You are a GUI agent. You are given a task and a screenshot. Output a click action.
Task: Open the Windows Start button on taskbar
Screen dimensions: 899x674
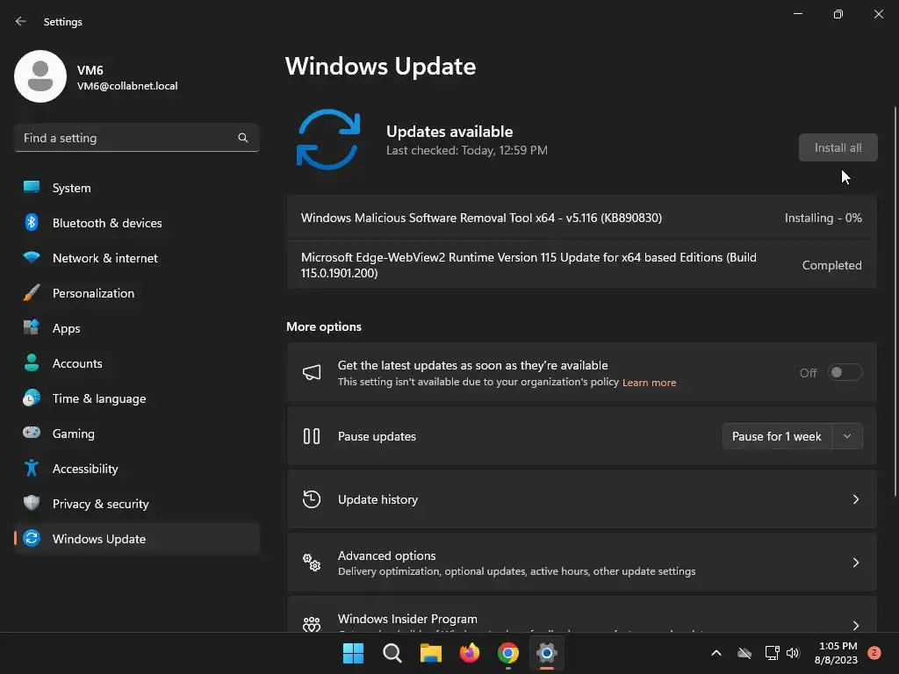353,653
